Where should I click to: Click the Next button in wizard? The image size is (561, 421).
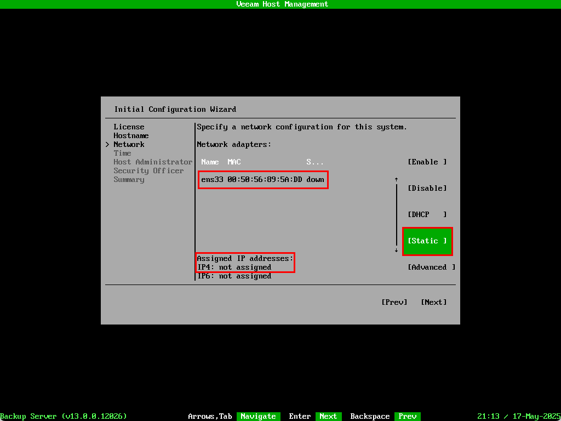click(433, 302)
